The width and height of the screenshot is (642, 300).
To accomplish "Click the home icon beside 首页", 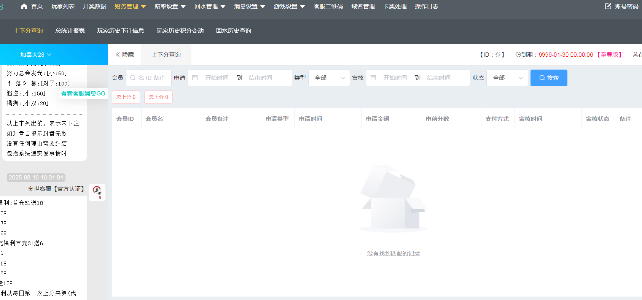I will pyautogui.click(x=24, y=6).
